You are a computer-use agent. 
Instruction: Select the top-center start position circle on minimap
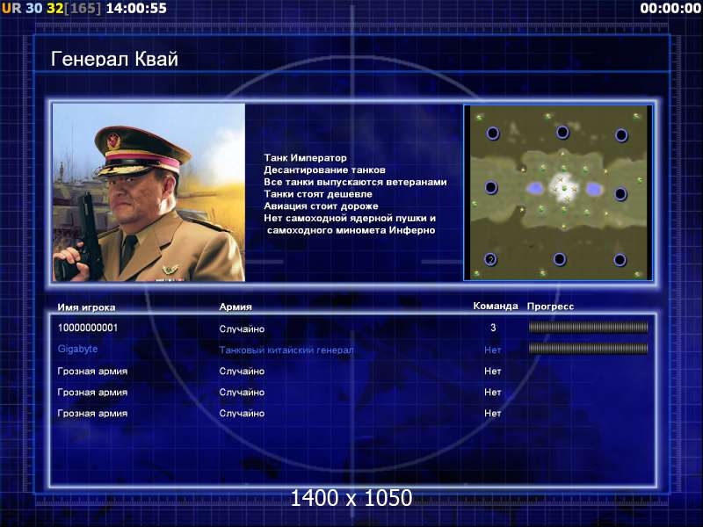[x=562, y=133]
